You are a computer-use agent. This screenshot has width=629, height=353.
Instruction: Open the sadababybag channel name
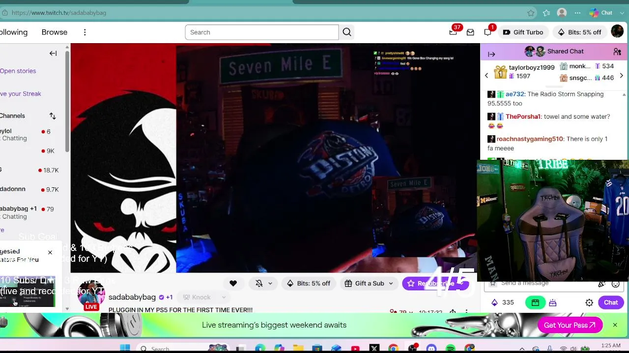132,297
